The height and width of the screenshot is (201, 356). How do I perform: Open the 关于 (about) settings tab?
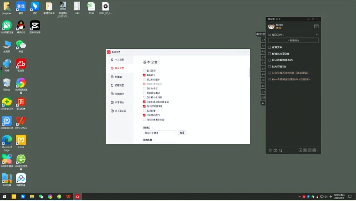(119, 111)
